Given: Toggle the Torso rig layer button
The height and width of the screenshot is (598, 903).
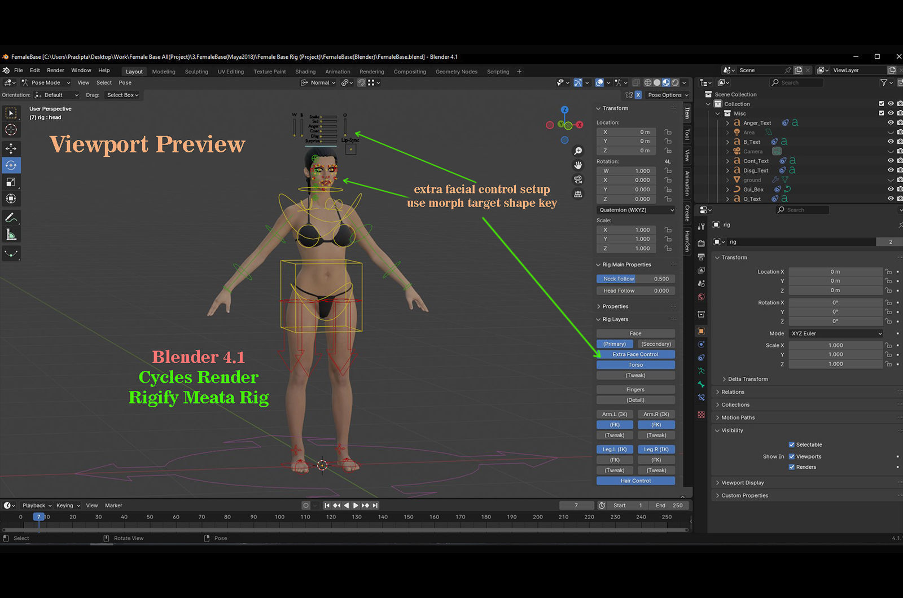Looking at the screenshot, I should point(635,365).
